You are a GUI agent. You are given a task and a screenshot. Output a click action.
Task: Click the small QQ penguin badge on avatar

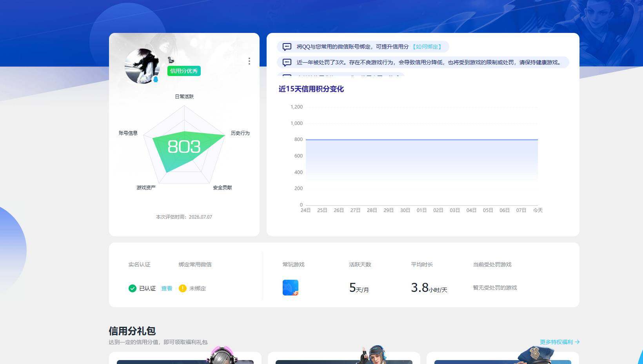click(156, 80)
